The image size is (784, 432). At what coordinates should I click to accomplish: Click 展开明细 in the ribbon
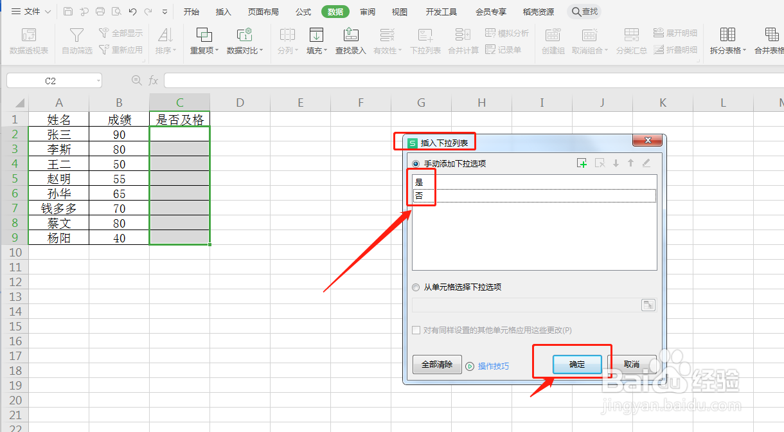(675, 33)
